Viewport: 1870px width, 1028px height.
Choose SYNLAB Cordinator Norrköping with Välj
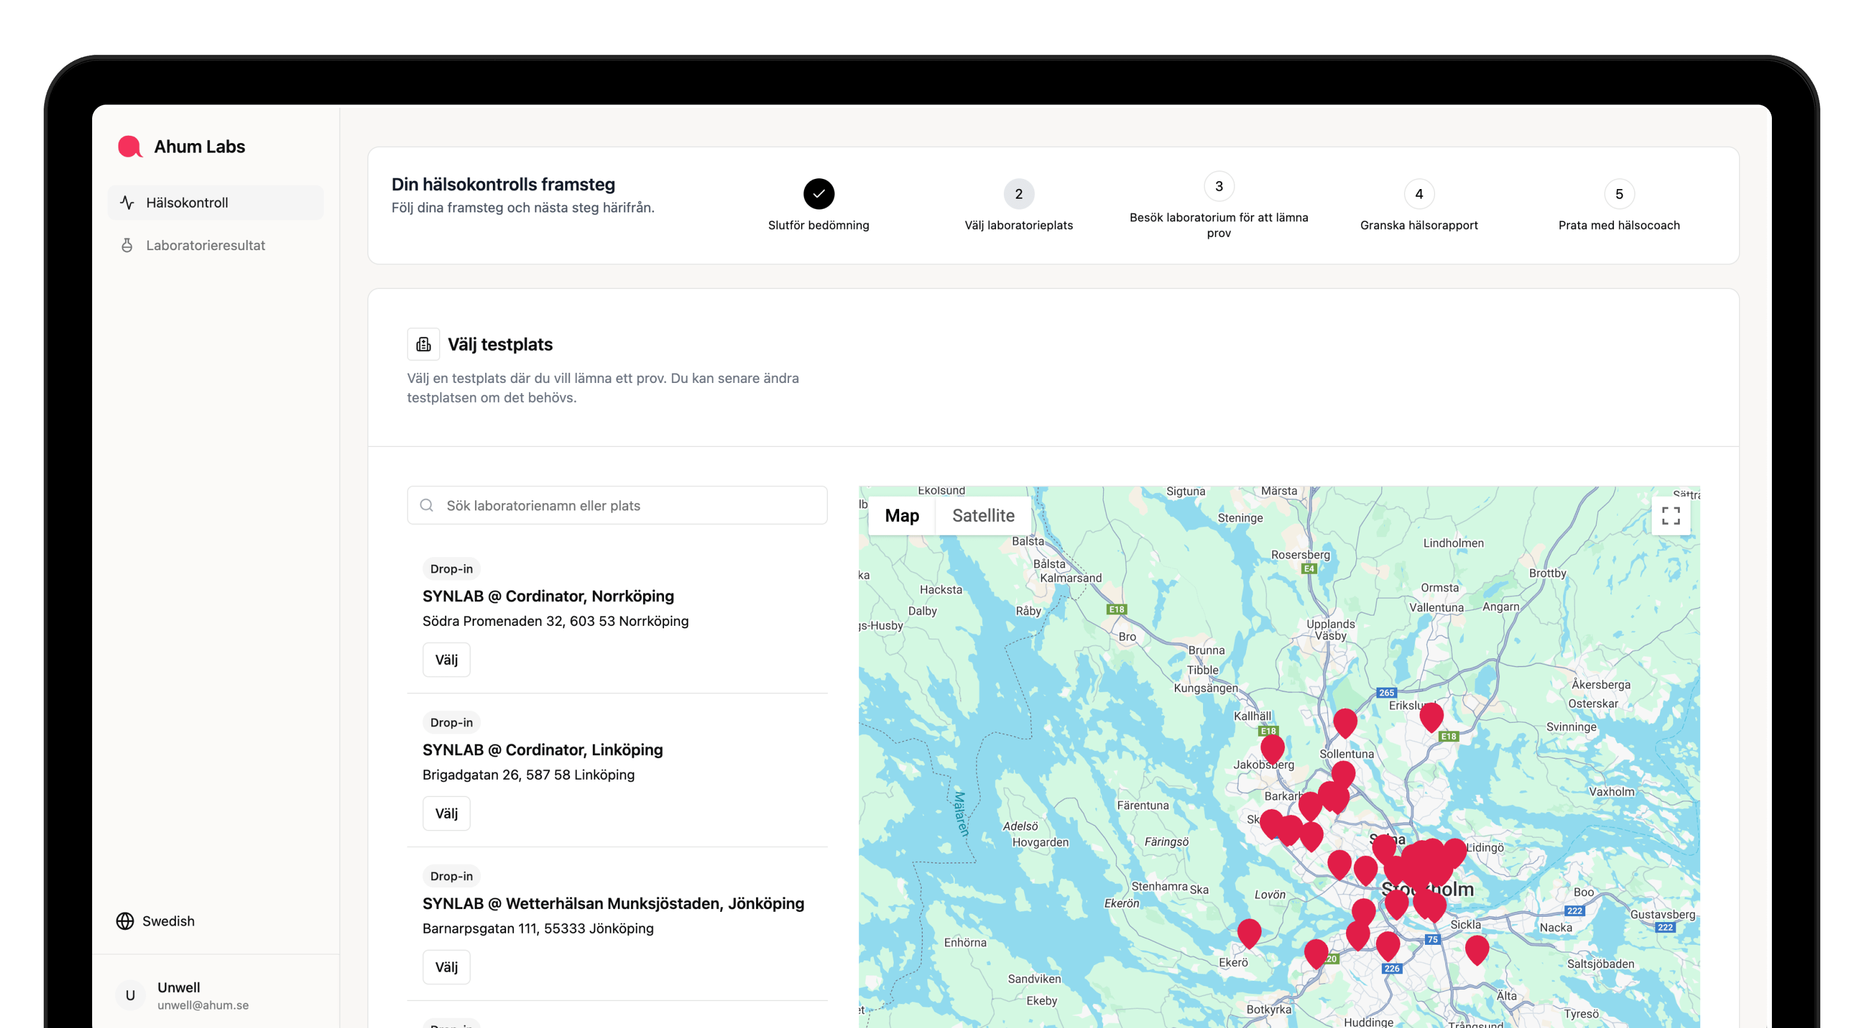coord(446,659)
